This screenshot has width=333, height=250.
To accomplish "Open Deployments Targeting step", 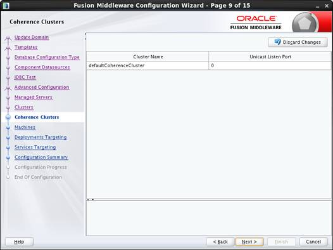I will [41, 137].
